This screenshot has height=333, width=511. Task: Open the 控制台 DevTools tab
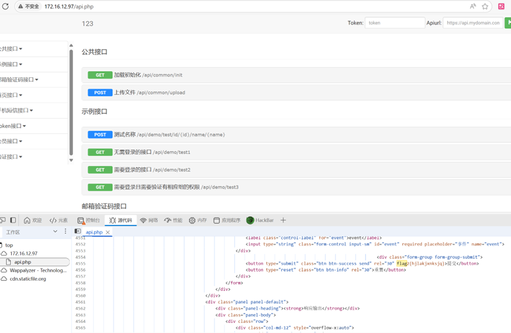coord(88,220)
